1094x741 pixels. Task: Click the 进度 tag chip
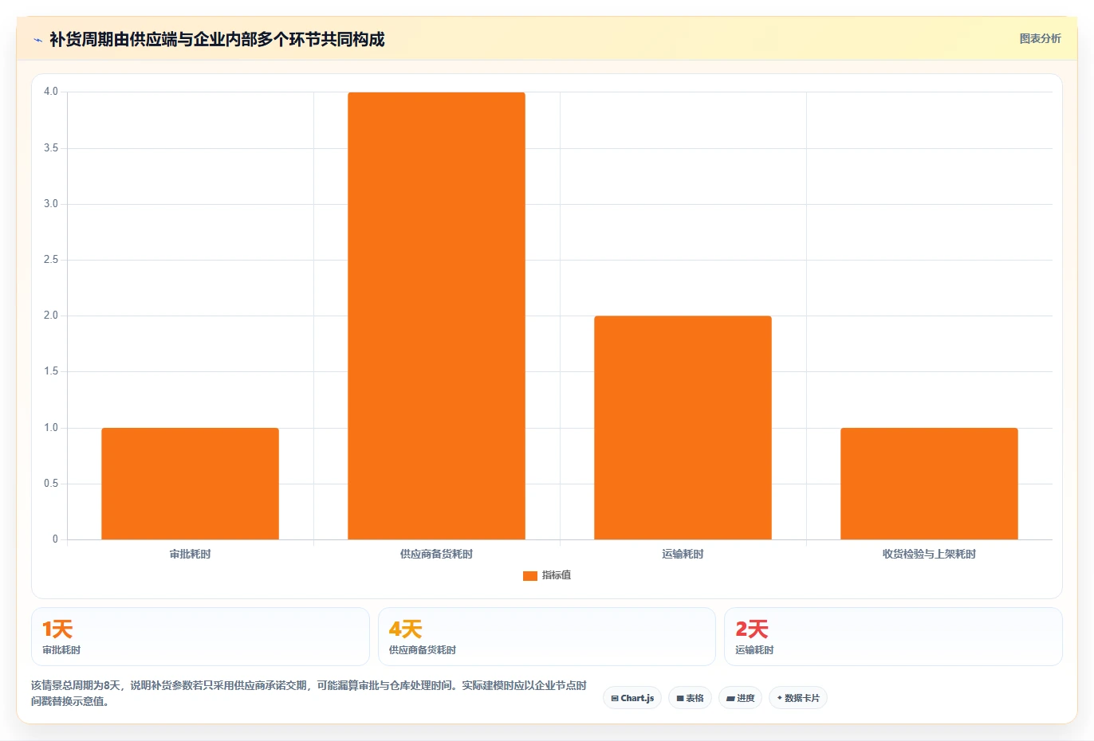(740, 698)
